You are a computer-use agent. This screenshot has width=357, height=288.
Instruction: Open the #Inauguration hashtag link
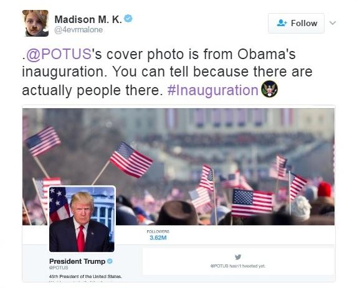pyautogui.click(x=213, y=90)
